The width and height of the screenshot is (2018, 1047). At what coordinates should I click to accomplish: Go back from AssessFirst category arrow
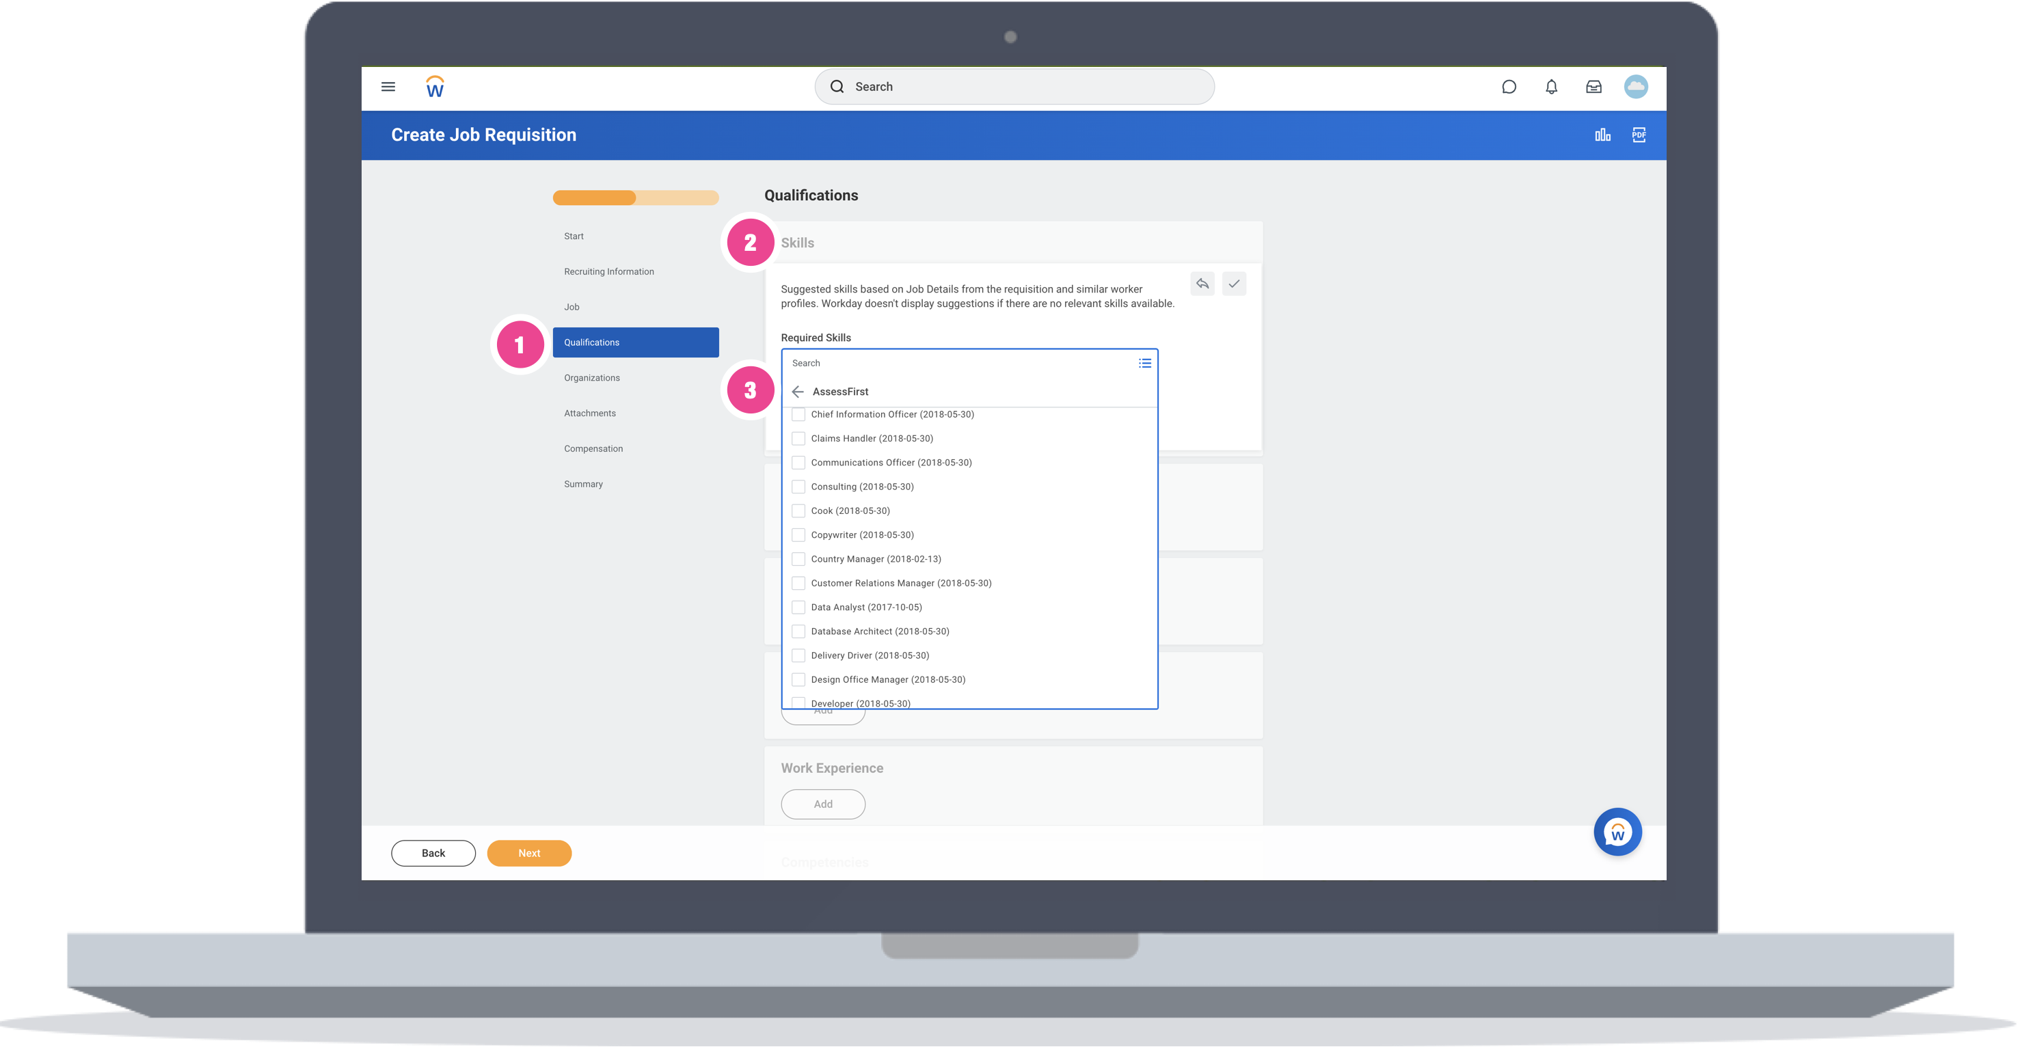(798, 392)
